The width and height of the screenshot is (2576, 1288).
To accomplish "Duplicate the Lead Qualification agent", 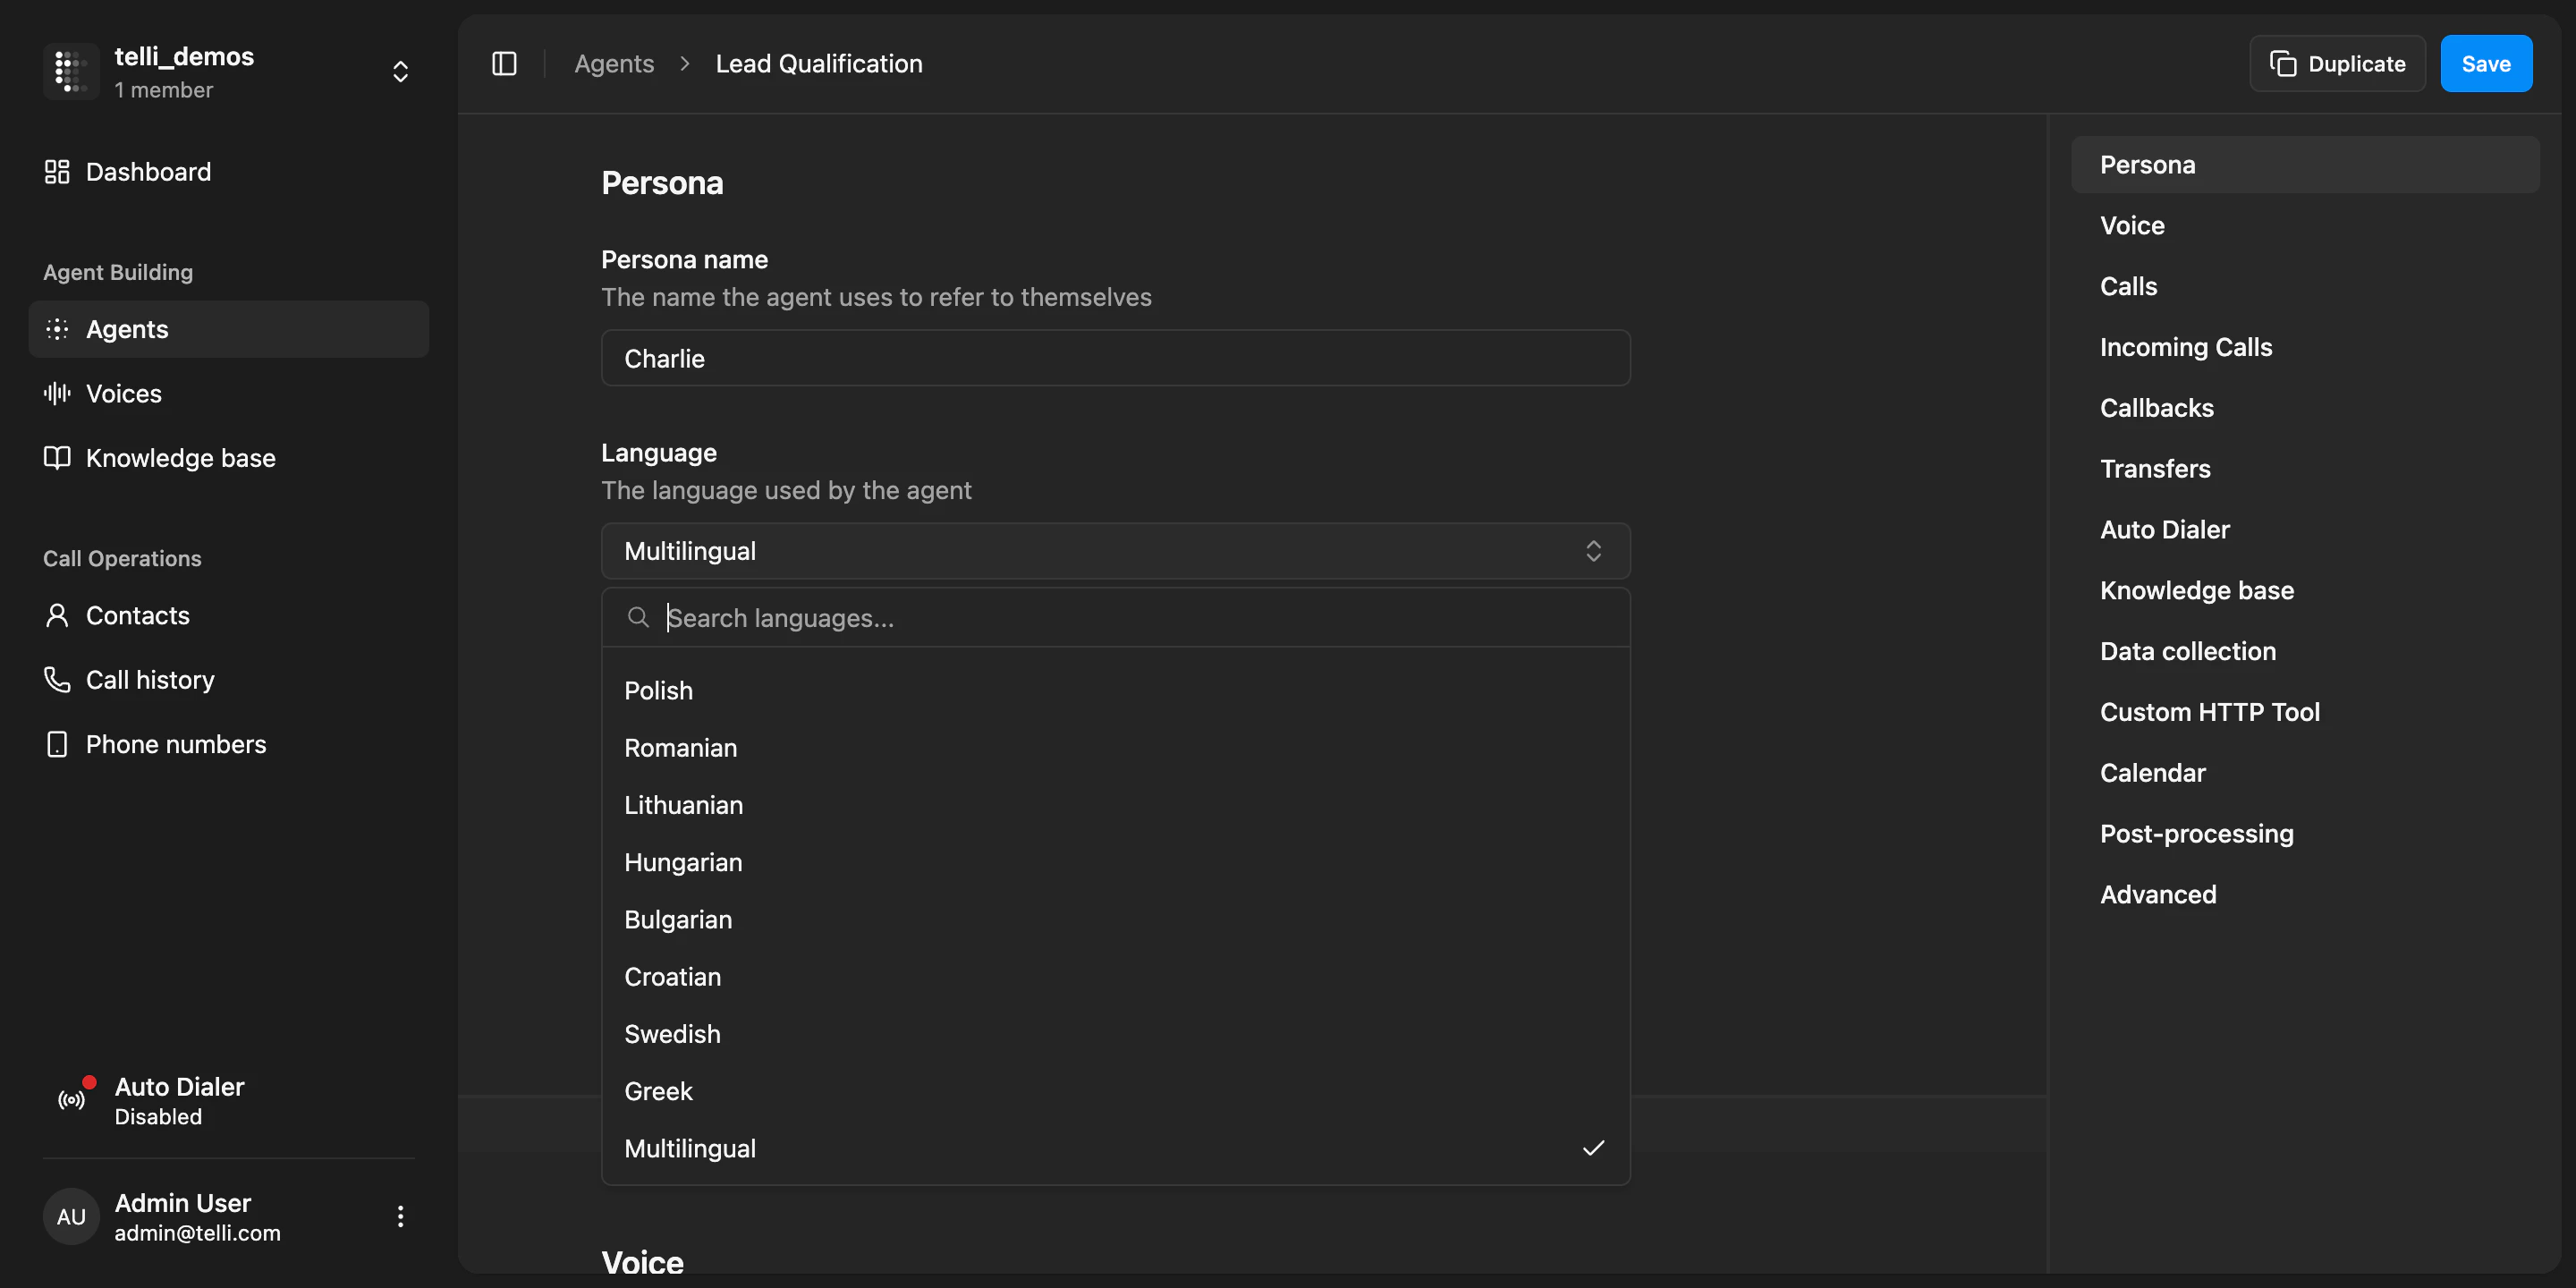I will pyautogui.click(x=2337, y=63).
